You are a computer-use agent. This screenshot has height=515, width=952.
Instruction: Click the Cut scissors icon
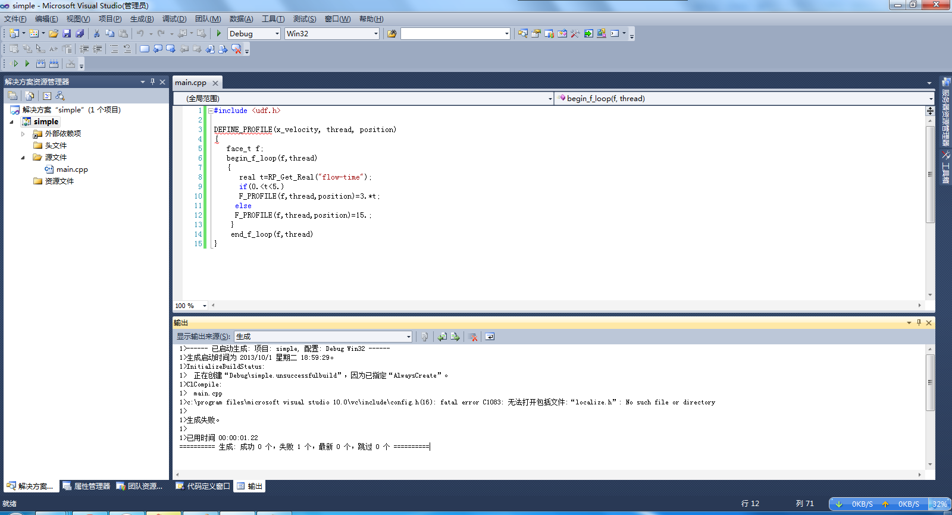coord(96,34)
